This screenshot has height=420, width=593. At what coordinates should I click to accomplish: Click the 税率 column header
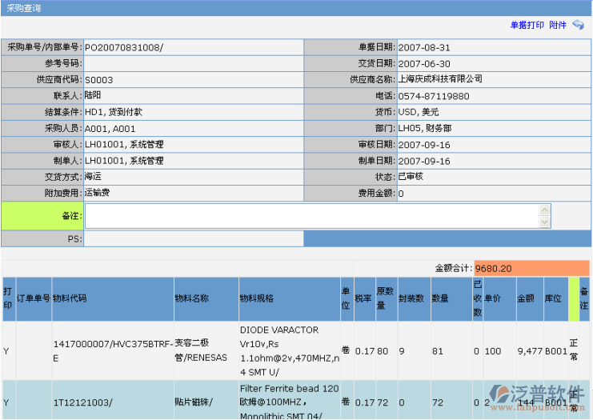coord(363,298)
